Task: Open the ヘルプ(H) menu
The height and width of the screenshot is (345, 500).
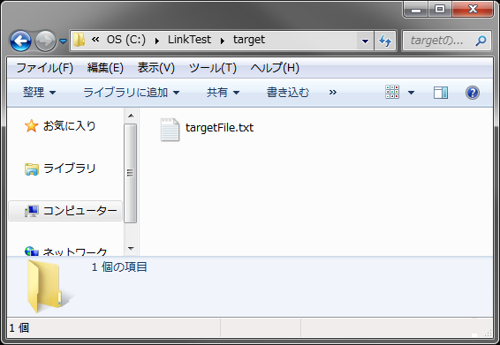Action: (x=275, y=68)
